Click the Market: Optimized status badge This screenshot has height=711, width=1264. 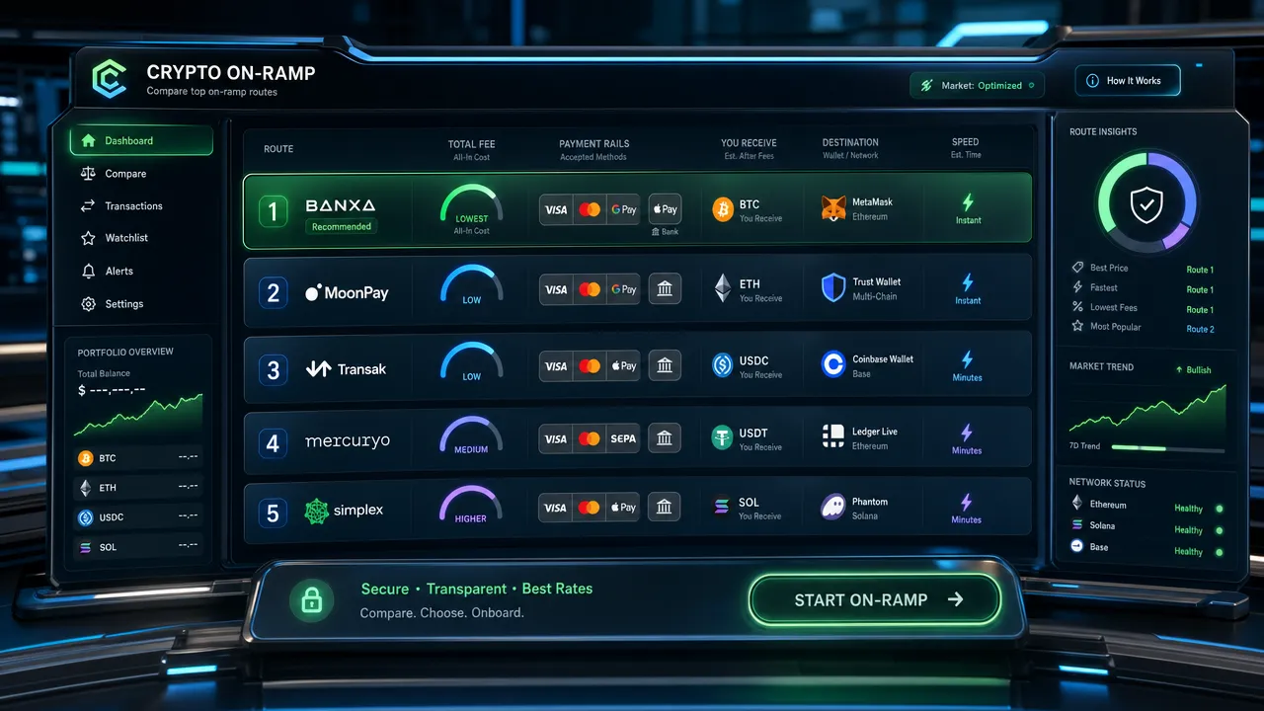coord(977,86)
